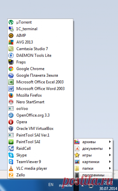Open the документы folder menu item
118x191 pixels.
point(93,149)
